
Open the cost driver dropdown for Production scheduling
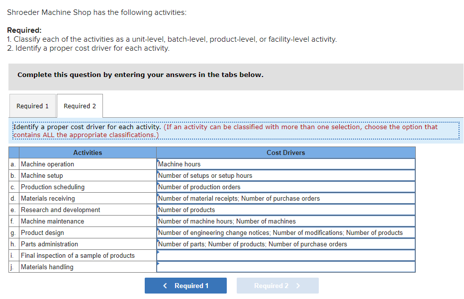pos(285,186)
